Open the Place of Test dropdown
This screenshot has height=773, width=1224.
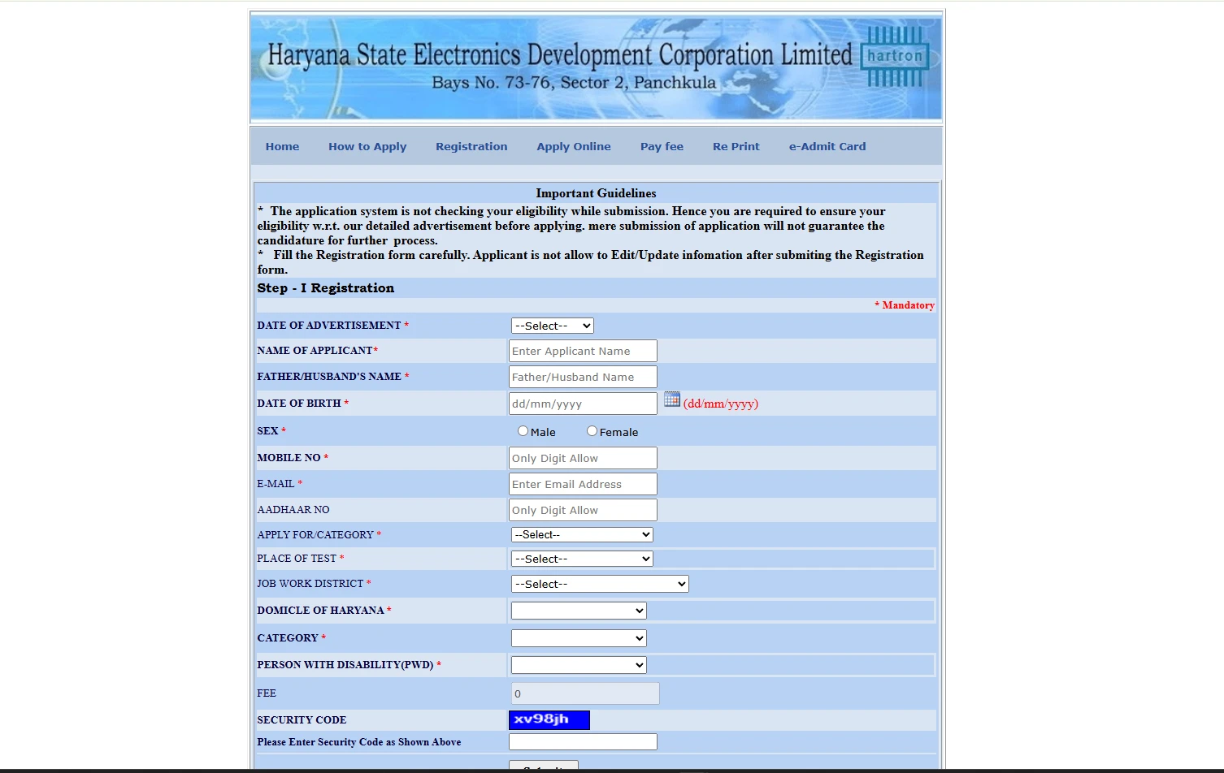tap(582, 559)
